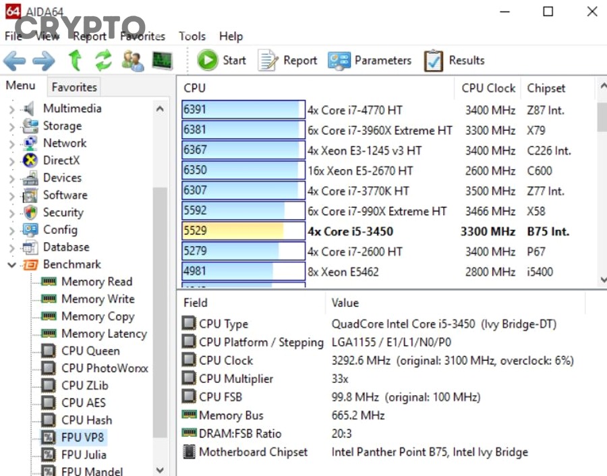Image resolution: width=607 pixels, height=476 pixels.
Task: Click the tree panel scroll-up arrow
Action: pyautogui.click(x=160, y=109)
